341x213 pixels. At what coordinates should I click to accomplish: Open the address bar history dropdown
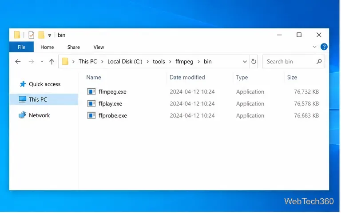point(245,62)
